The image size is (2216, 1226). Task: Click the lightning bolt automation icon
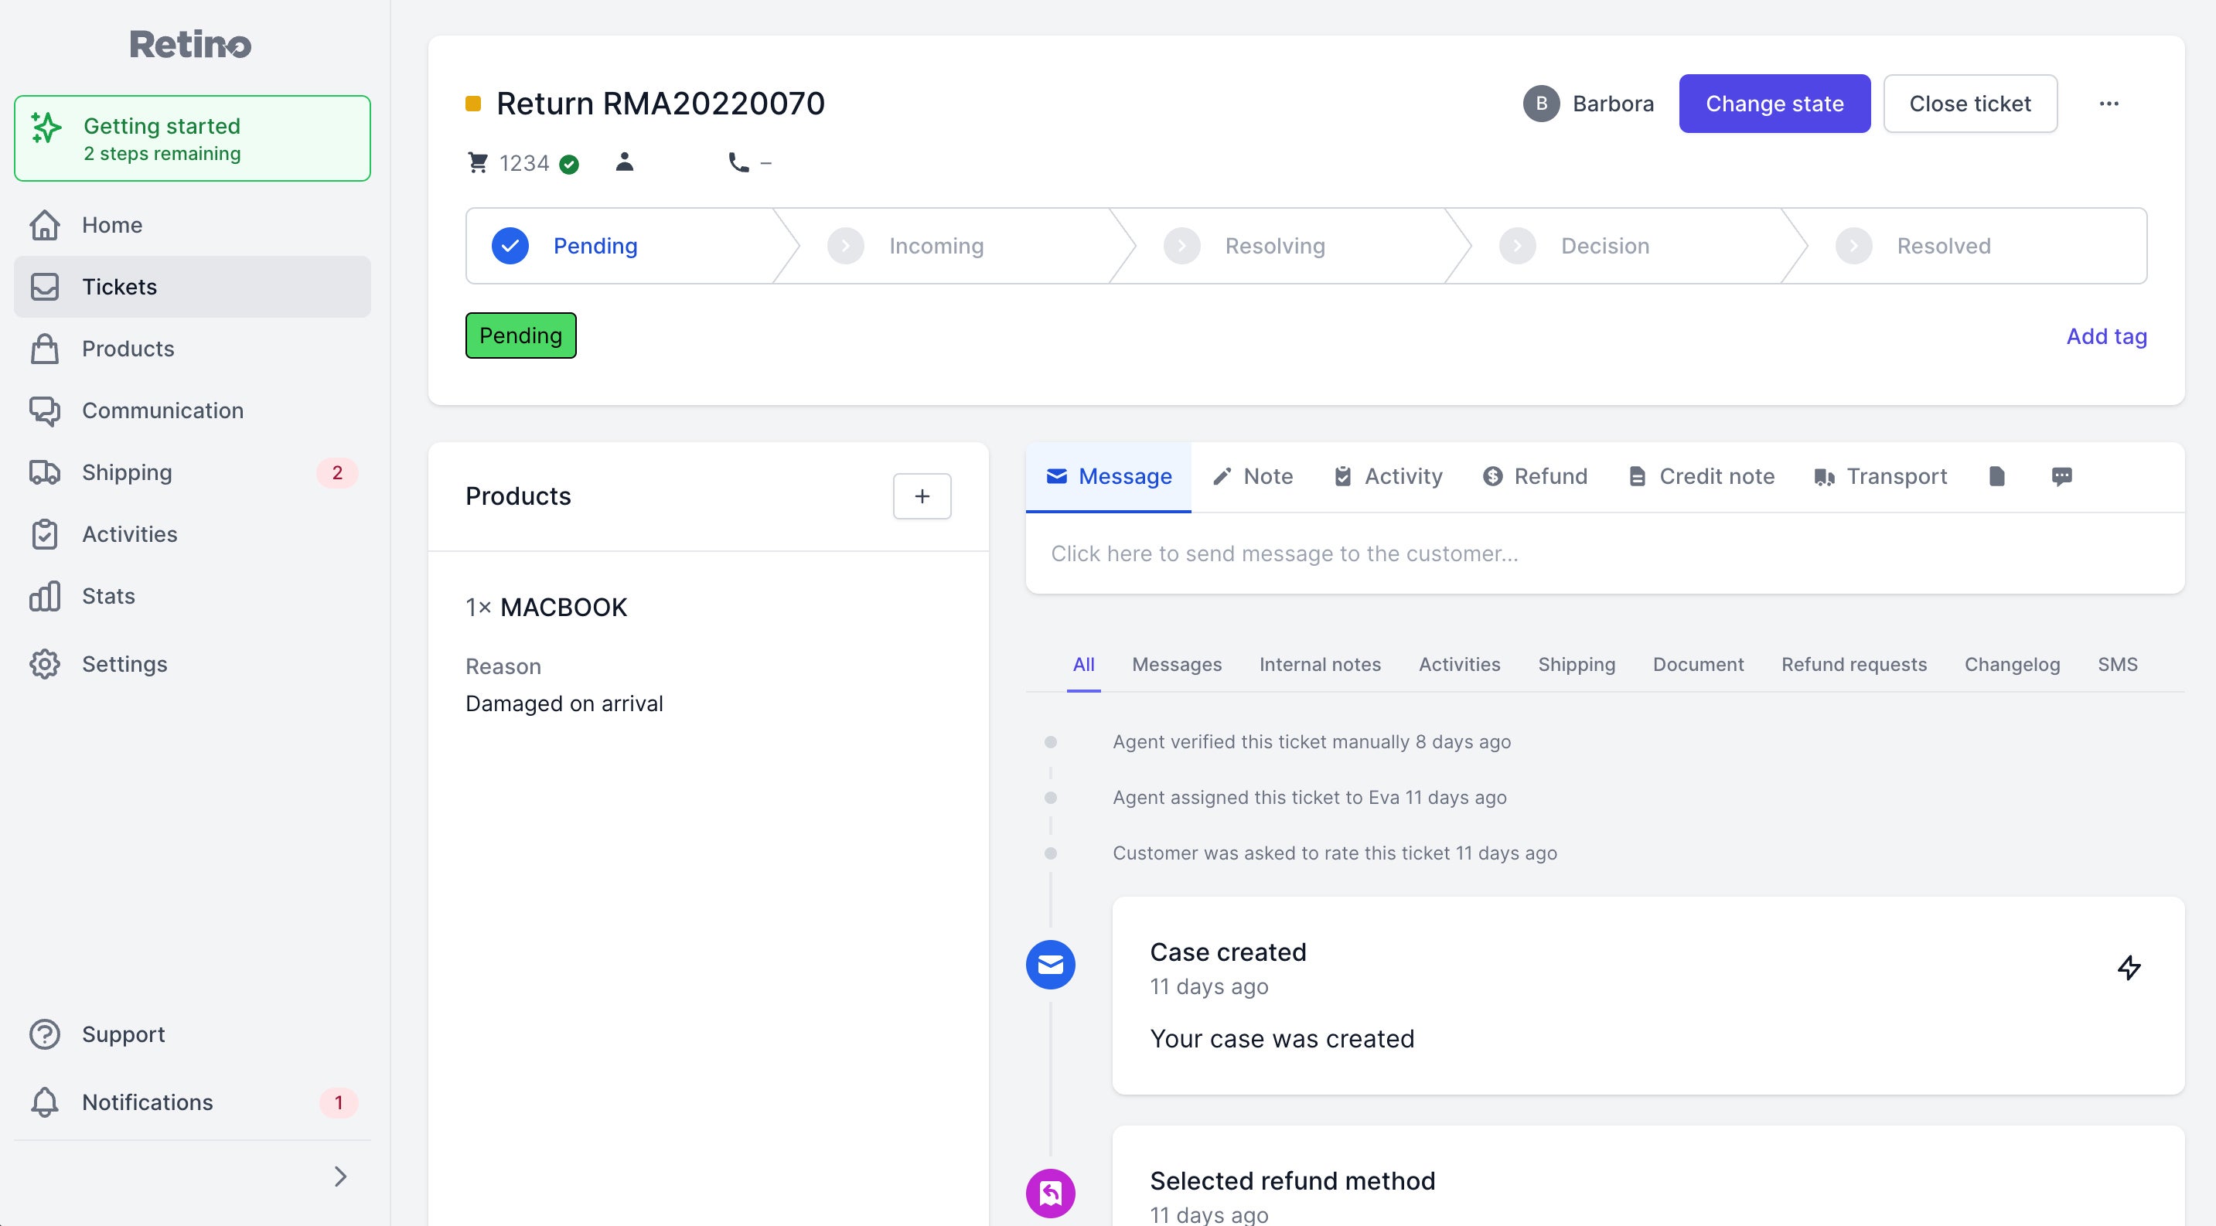(x=2130, y=966)
